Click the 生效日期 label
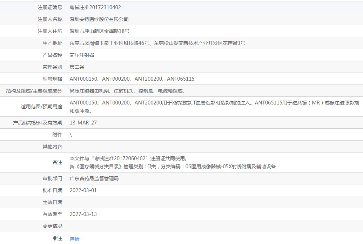 pyautogui.click(x=52, y=202)
